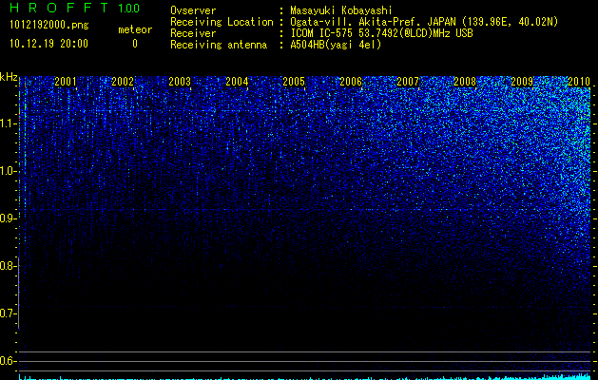Viewport: 598px width, 380px height.
Task: Click the 0.6 kHz axis label
Action: click(x=8, y=361)
